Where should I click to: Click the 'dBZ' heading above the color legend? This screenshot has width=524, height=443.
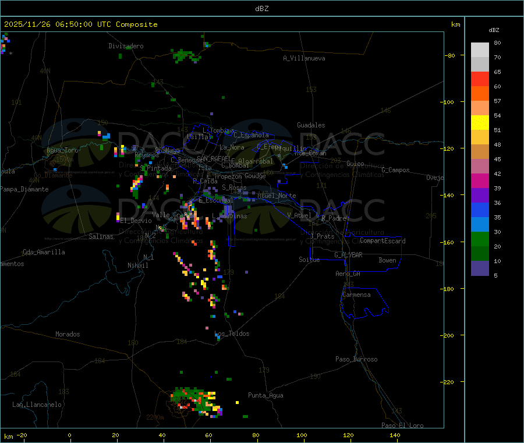click(x=494, y=30)
